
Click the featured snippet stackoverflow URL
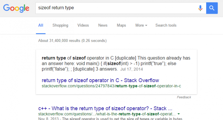tap(111, 86)
